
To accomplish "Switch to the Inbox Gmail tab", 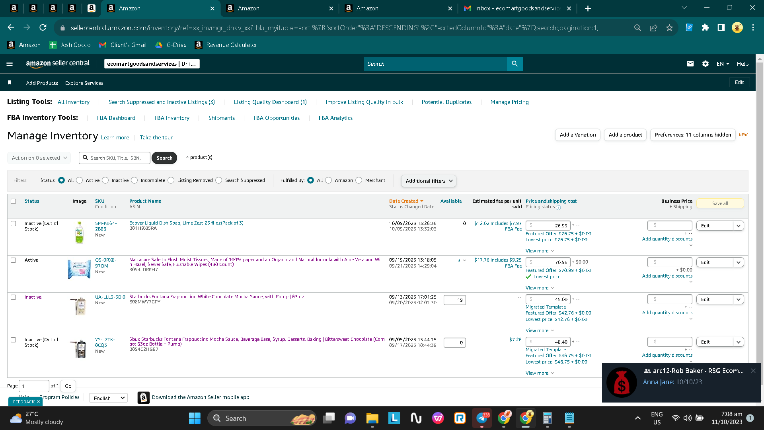I will coord(517,8).
